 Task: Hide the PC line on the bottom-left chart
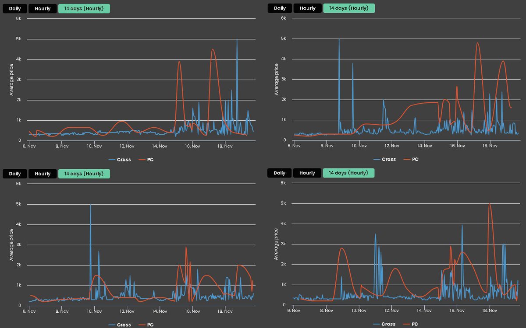(x=148, y=325)
